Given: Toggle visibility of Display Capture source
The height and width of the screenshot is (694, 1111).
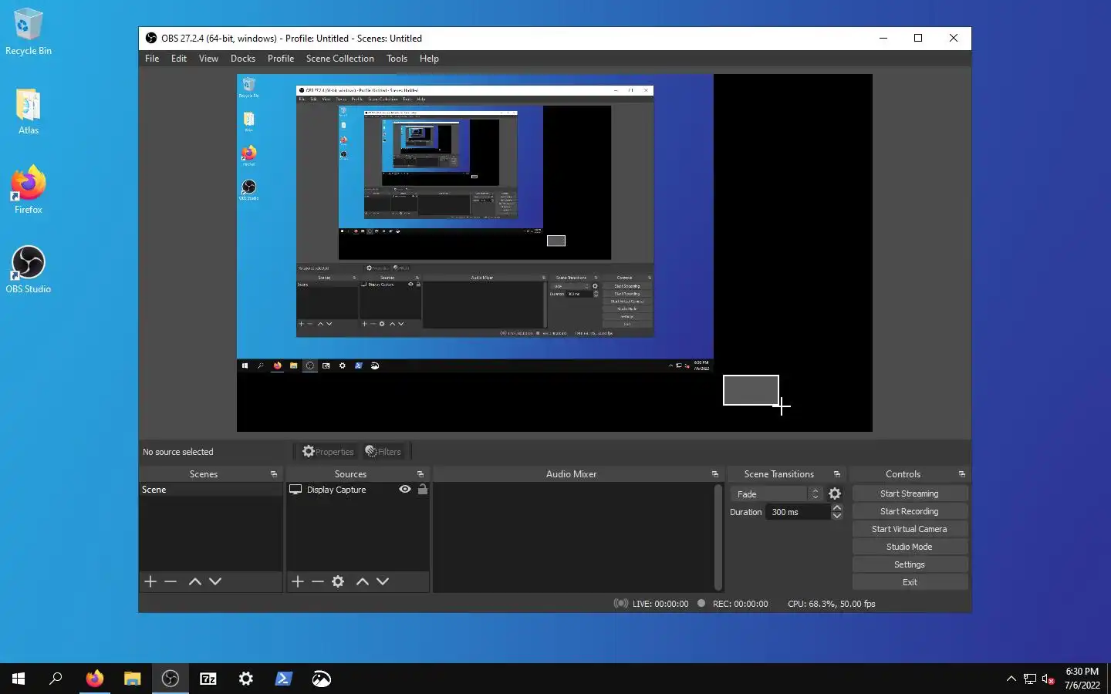Looking at the screenshot, I should pos(405,490).
